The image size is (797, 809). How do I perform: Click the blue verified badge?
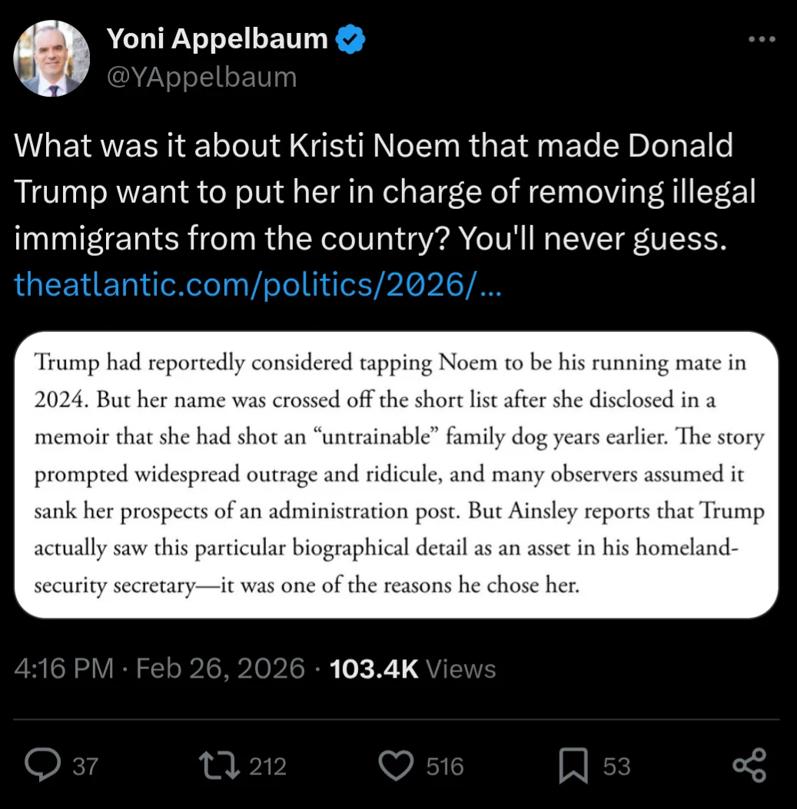click(x=350, y=40)
